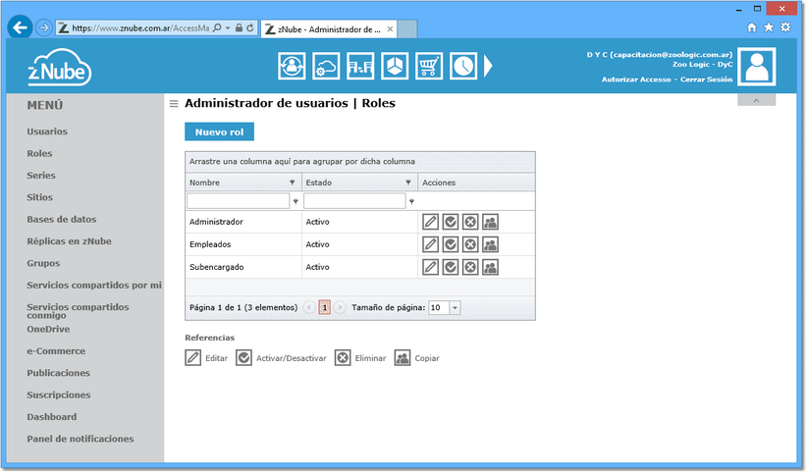Edit the Subencargado role
Viewport: 807px width, 473px height.
430,267
